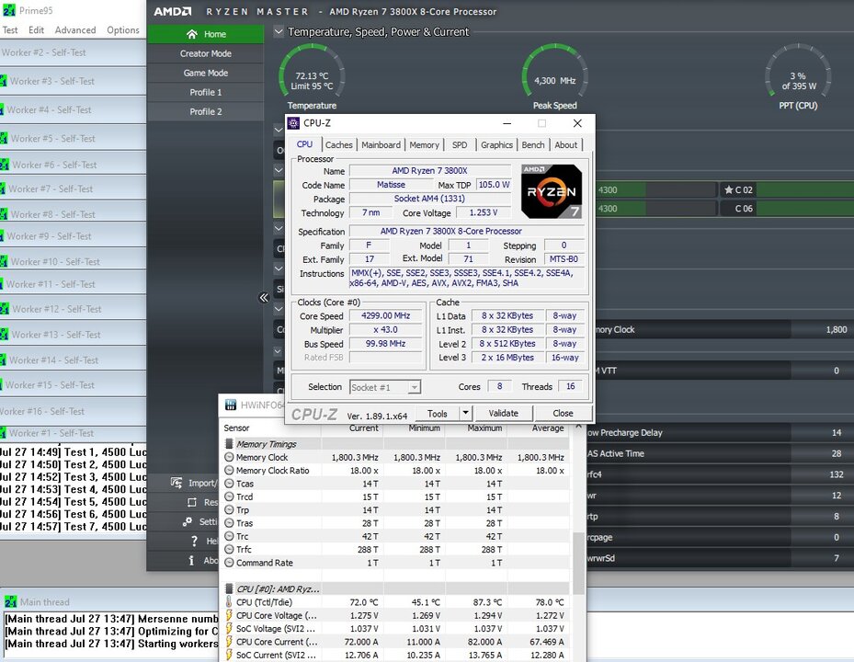Select Game Mode in Ryzen Master
This screenshot has height=662, width=854.
(x=205, y=73)
